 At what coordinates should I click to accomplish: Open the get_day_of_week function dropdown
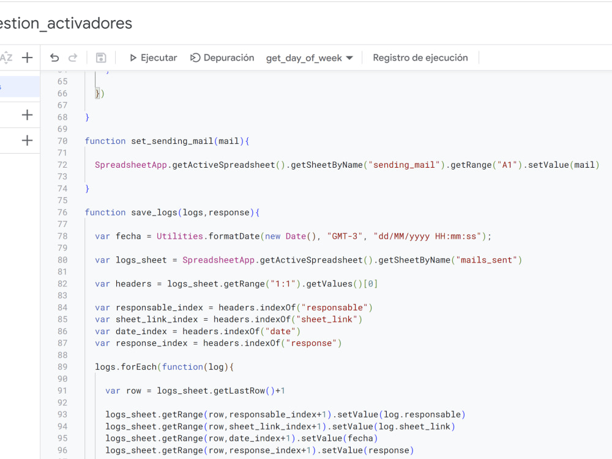pyautogui.click(x=309, y=58)
